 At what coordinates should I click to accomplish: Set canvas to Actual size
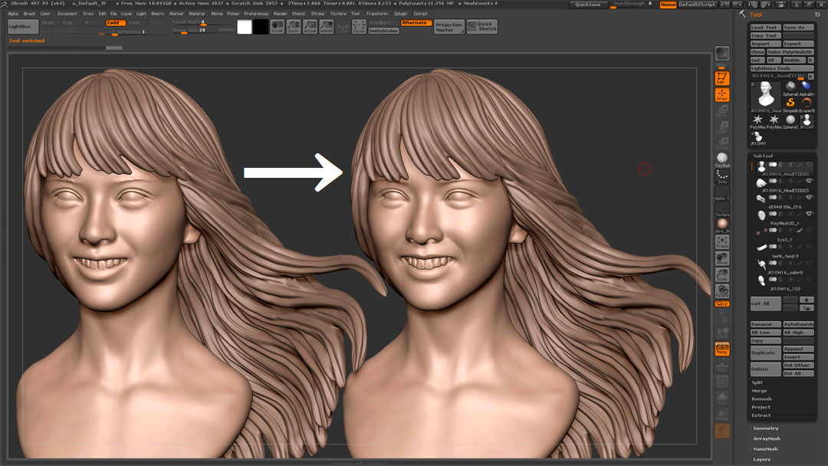[x=310, y=27]
